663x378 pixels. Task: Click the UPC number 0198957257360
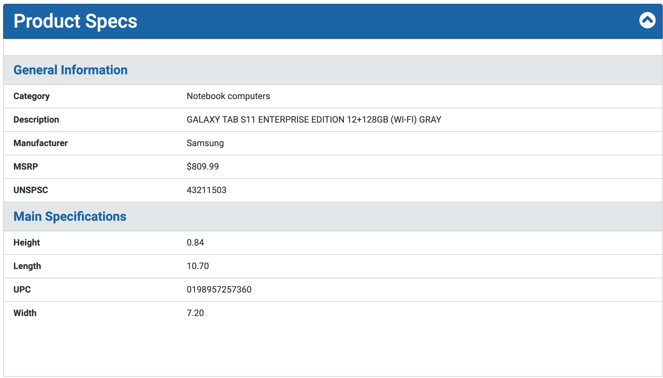click(x=219, y=289)
